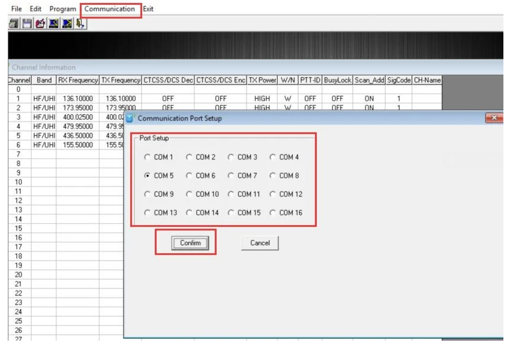Screen dimensions: 531x355
Task: Click the TX Power column header
Action: pos(262,80)
